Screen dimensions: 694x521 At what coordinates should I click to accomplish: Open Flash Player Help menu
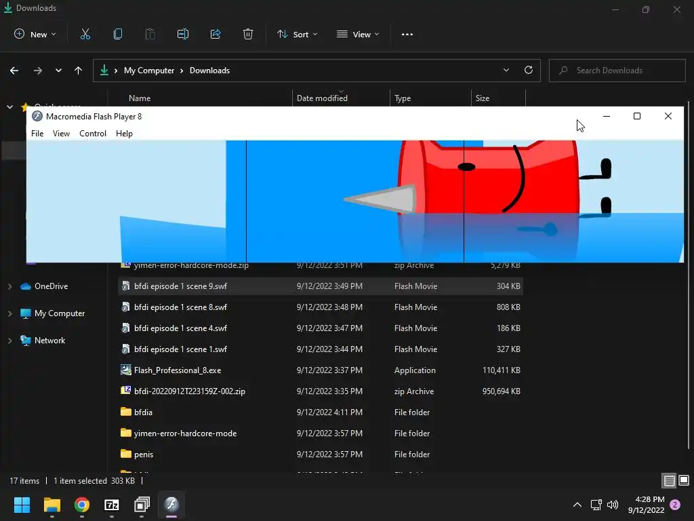point(124,134)
